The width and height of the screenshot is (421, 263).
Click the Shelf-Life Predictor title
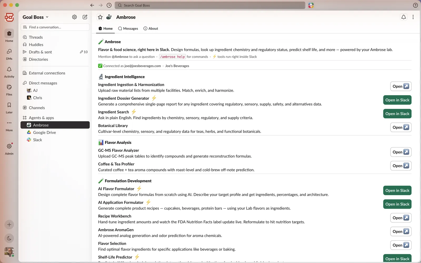pos(115,257)
